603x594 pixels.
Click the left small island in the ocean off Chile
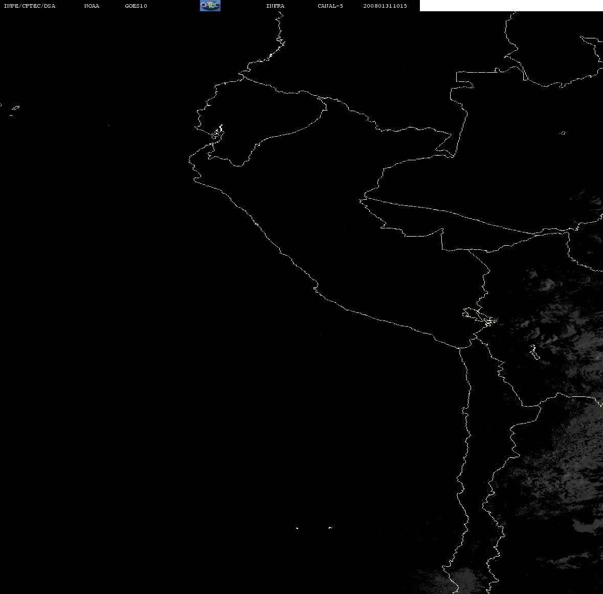tap(297, 528)
